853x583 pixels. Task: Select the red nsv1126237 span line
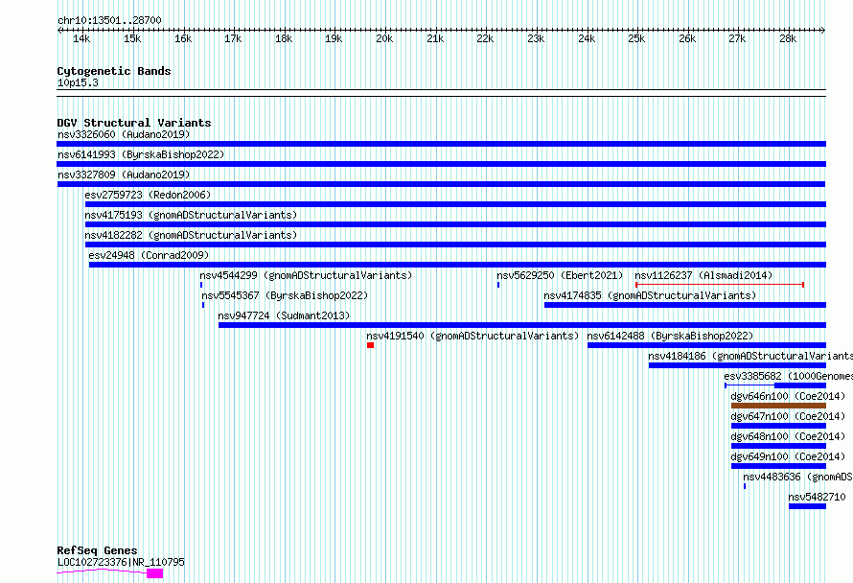[720, 285]
